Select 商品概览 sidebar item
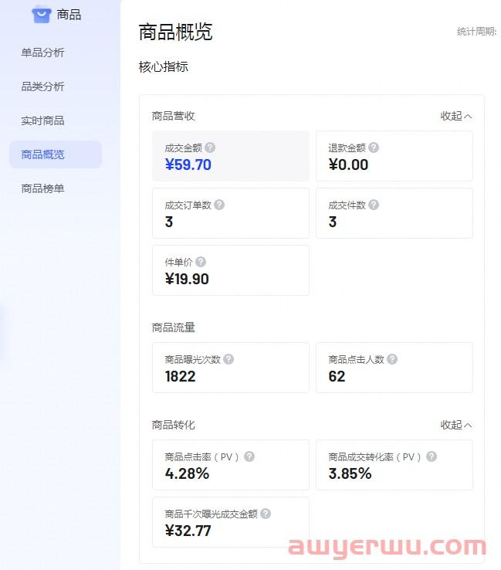The image size is (501, 570). pyautogui.click(x=56, y=154)
